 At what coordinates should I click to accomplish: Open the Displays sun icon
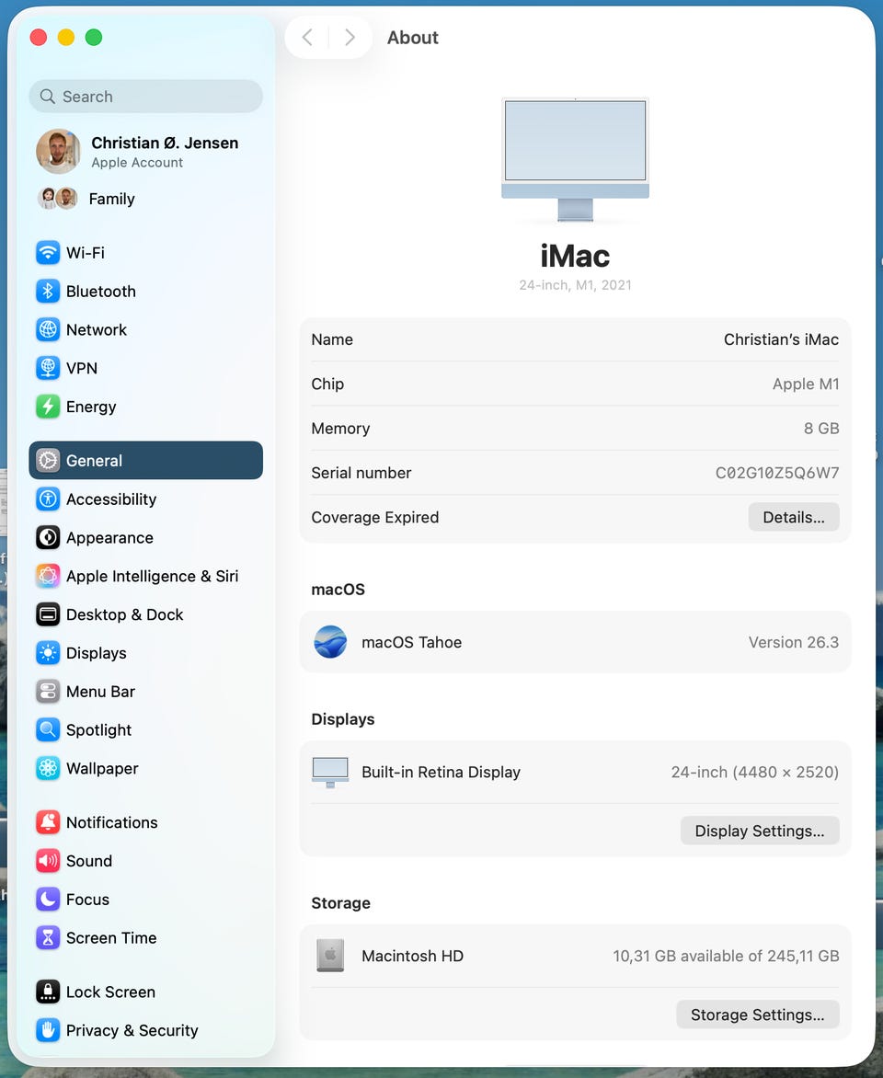click(48, 652)
